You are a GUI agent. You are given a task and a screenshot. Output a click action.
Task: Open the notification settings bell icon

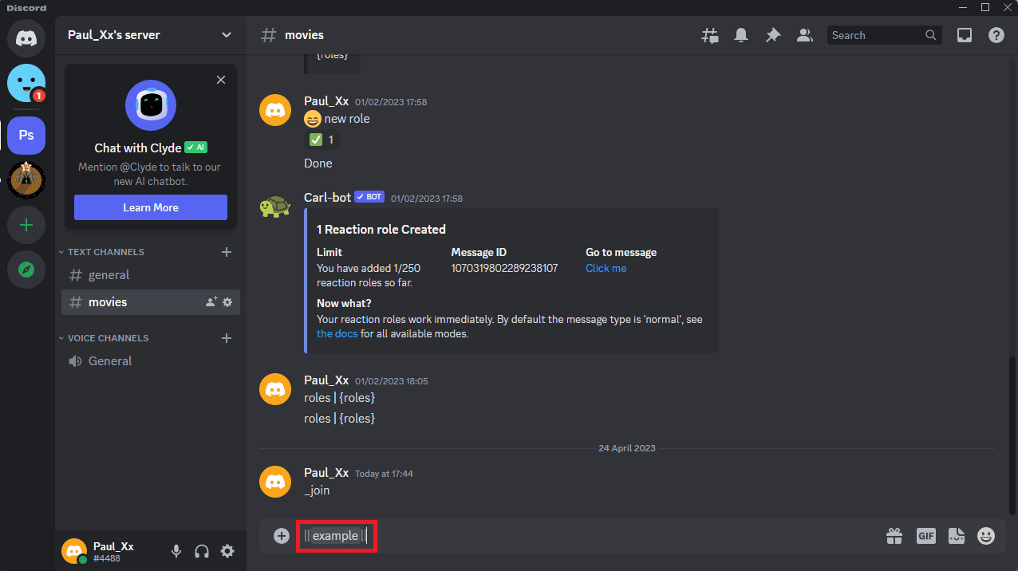740,35
